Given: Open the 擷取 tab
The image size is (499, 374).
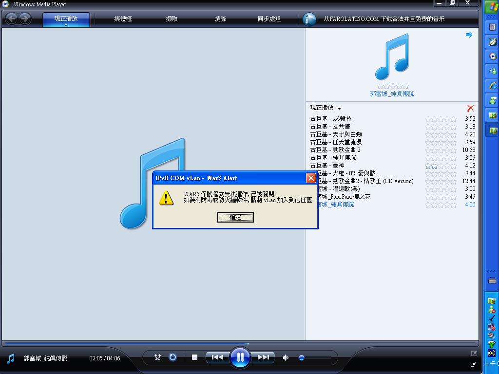Looking at the screenshot, I should [172, 19].
